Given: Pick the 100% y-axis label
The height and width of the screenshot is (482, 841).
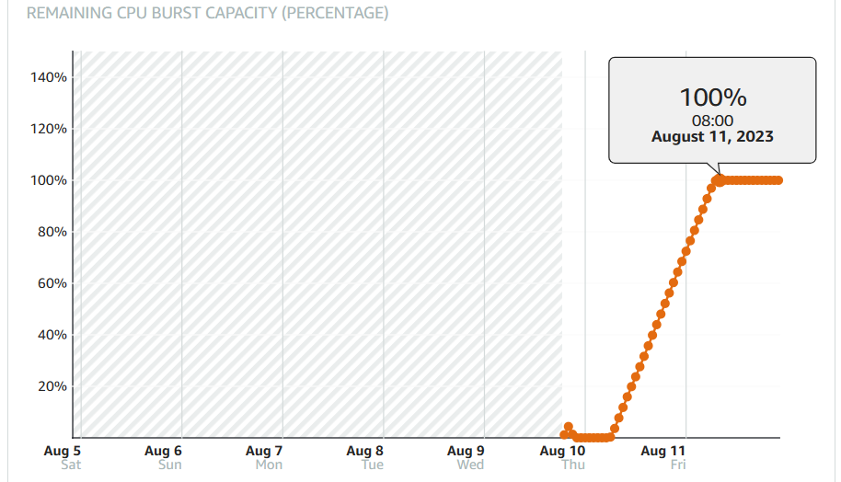Looking at the screenshot, I should [48, 180].
